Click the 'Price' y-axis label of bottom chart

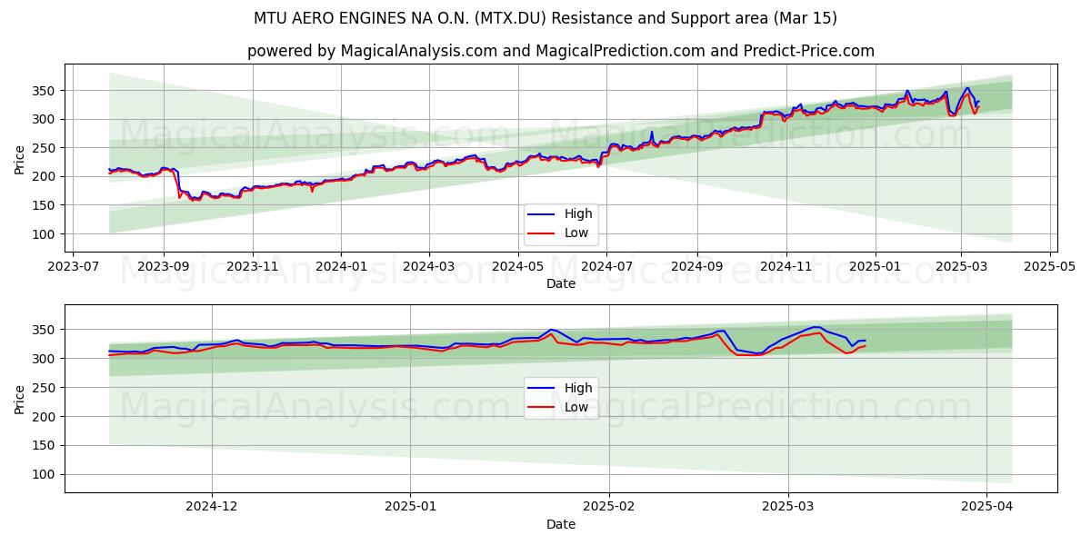[20, 399]
